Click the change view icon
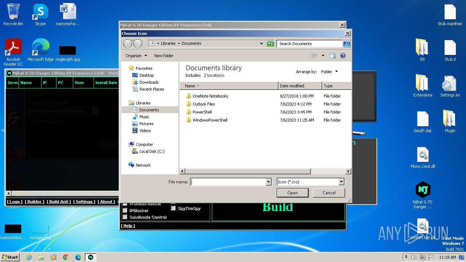466x262 pixels. [314, 56]
